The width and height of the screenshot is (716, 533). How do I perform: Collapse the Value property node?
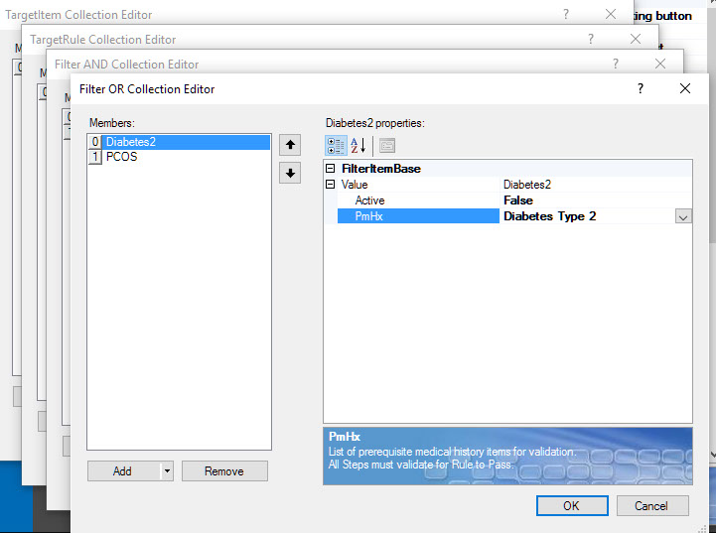tap(331, 185)
